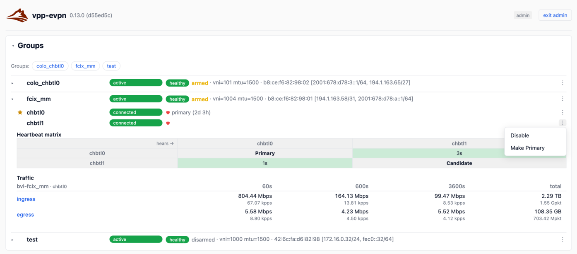Click the 'hears →' header cell
Image resolution: width=577 pixels, height=254 pixels.
97,143
